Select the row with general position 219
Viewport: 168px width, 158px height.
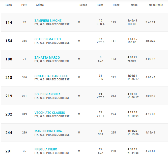click(84, 96)
